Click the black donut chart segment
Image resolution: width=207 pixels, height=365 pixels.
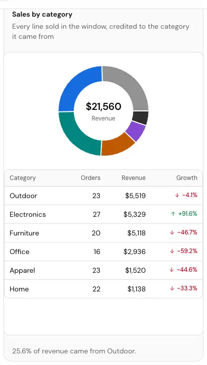pos(141,118)
